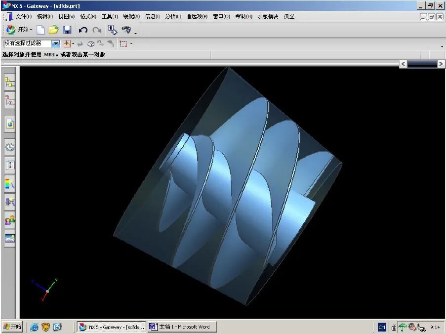Open the Roles sidebar tab with people icon
The image size is (446, 334).
[10, 220]
